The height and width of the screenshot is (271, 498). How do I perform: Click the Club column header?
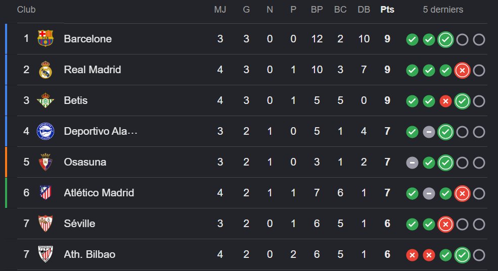(x=26, y=10)
